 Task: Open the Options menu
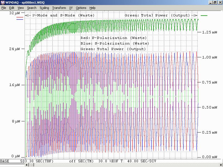(x=81, y=8)
